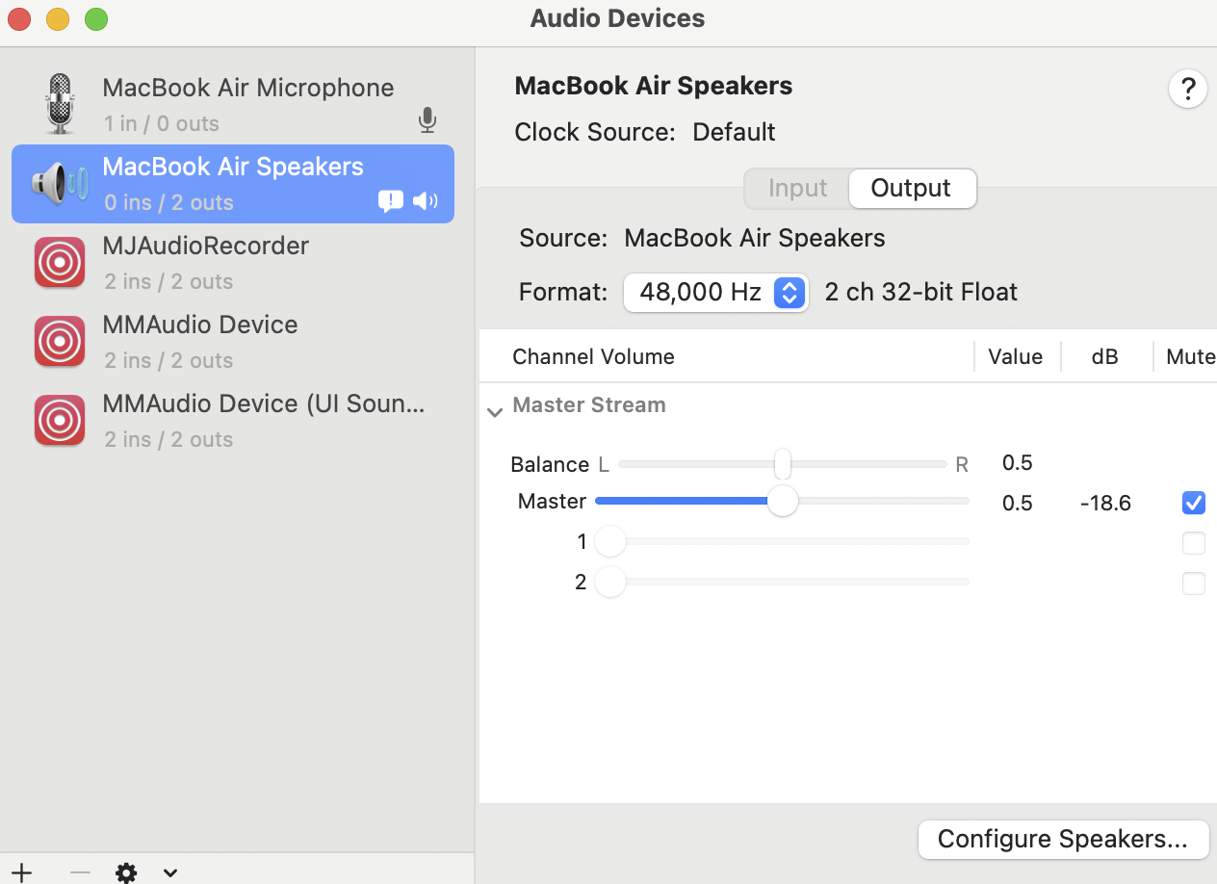
Task: Uncheck the Master mute checkbox
Action: click(1194, 502)
